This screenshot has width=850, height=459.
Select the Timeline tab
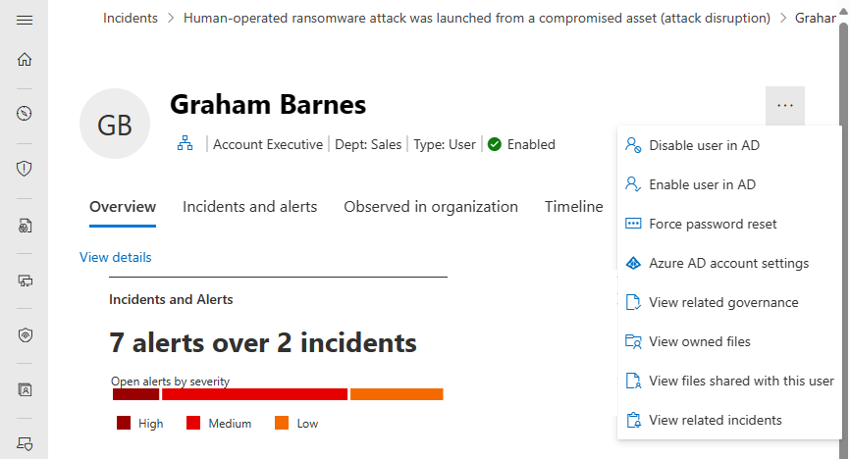tap(573, 206)
